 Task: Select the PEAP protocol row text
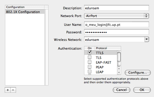[x=100, y=67]
